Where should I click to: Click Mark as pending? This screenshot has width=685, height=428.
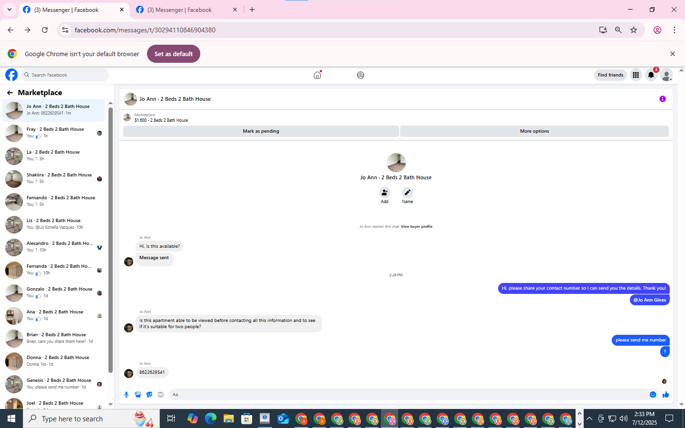pos(261,131)
